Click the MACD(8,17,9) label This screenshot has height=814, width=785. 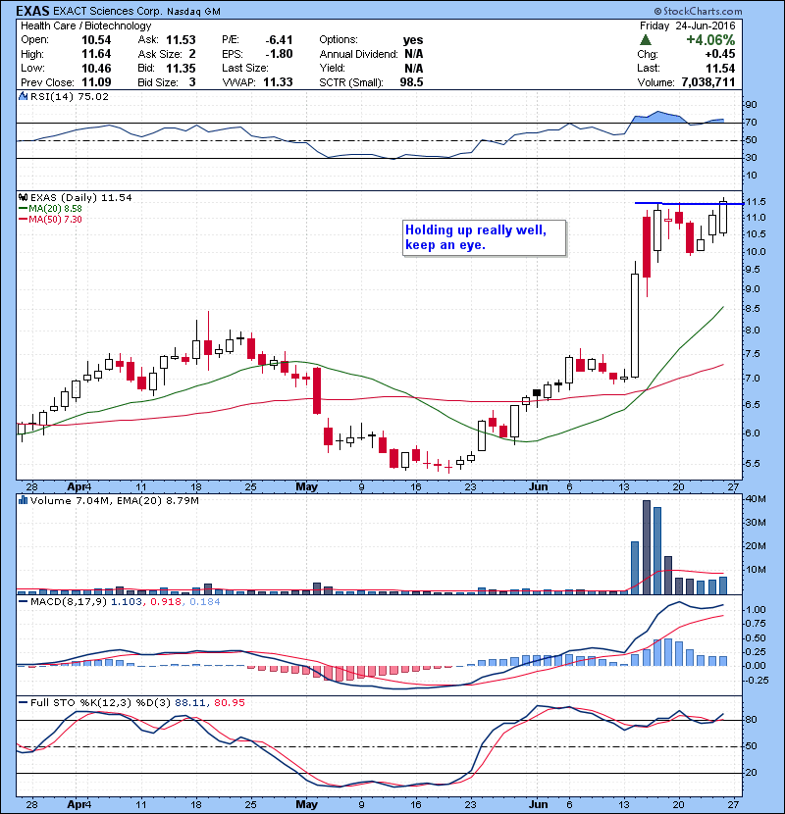[x=69, y=601]
